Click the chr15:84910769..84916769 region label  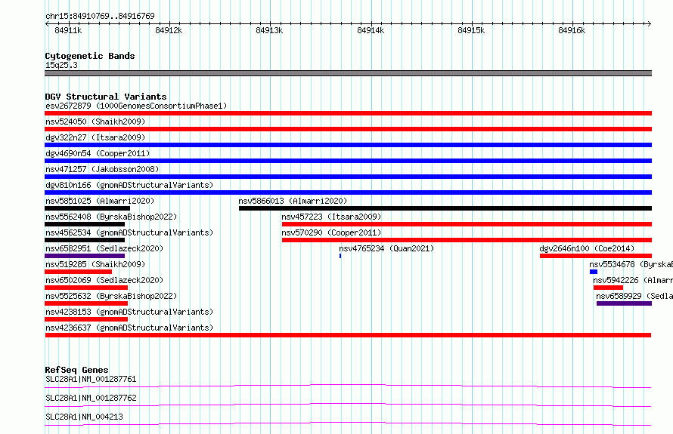pyautogui.click(x=100, y=17)
